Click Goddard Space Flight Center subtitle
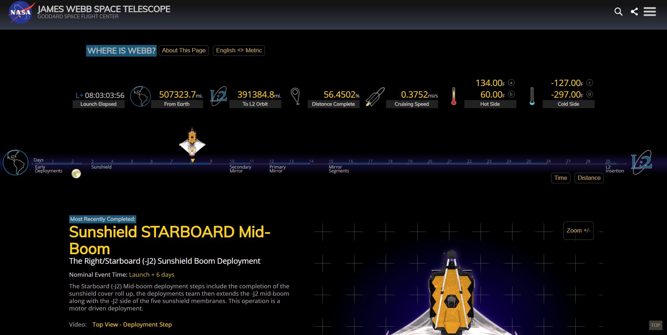 (78, 17)
